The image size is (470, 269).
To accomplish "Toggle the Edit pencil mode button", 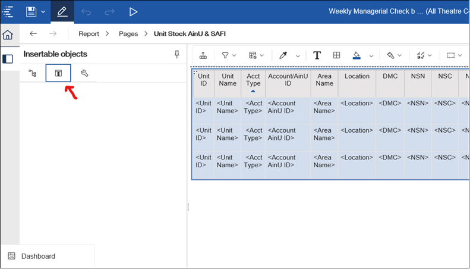I will [62, 12].
